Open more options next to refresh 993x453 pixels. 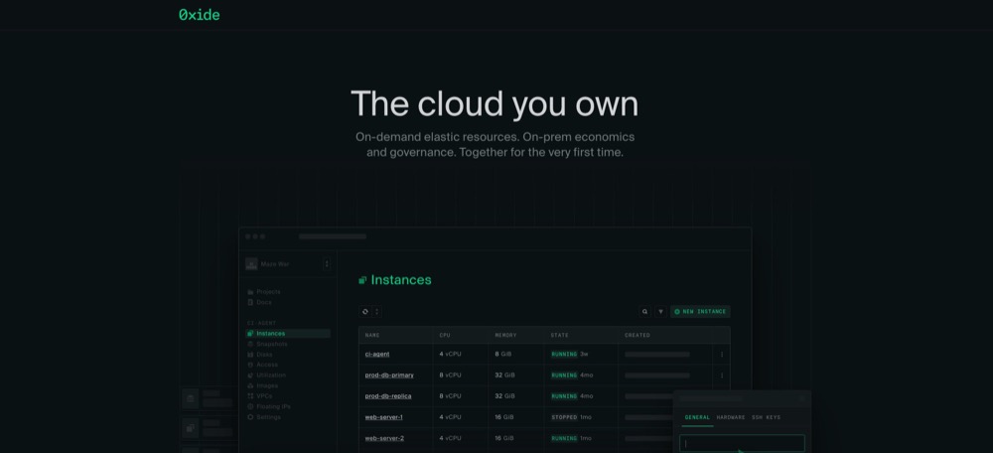[376, 311]
